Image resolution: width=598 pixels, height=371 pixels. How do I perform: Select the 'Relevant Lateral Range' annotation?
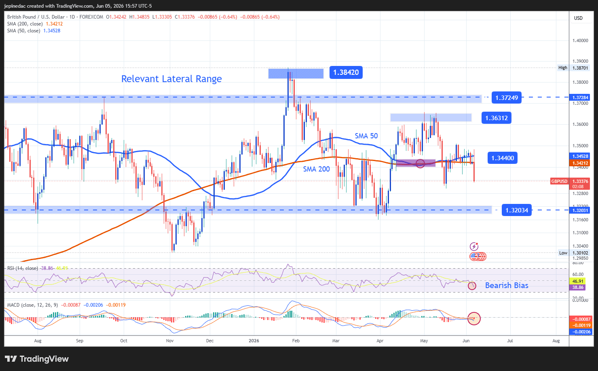click(x=171, y=79)
